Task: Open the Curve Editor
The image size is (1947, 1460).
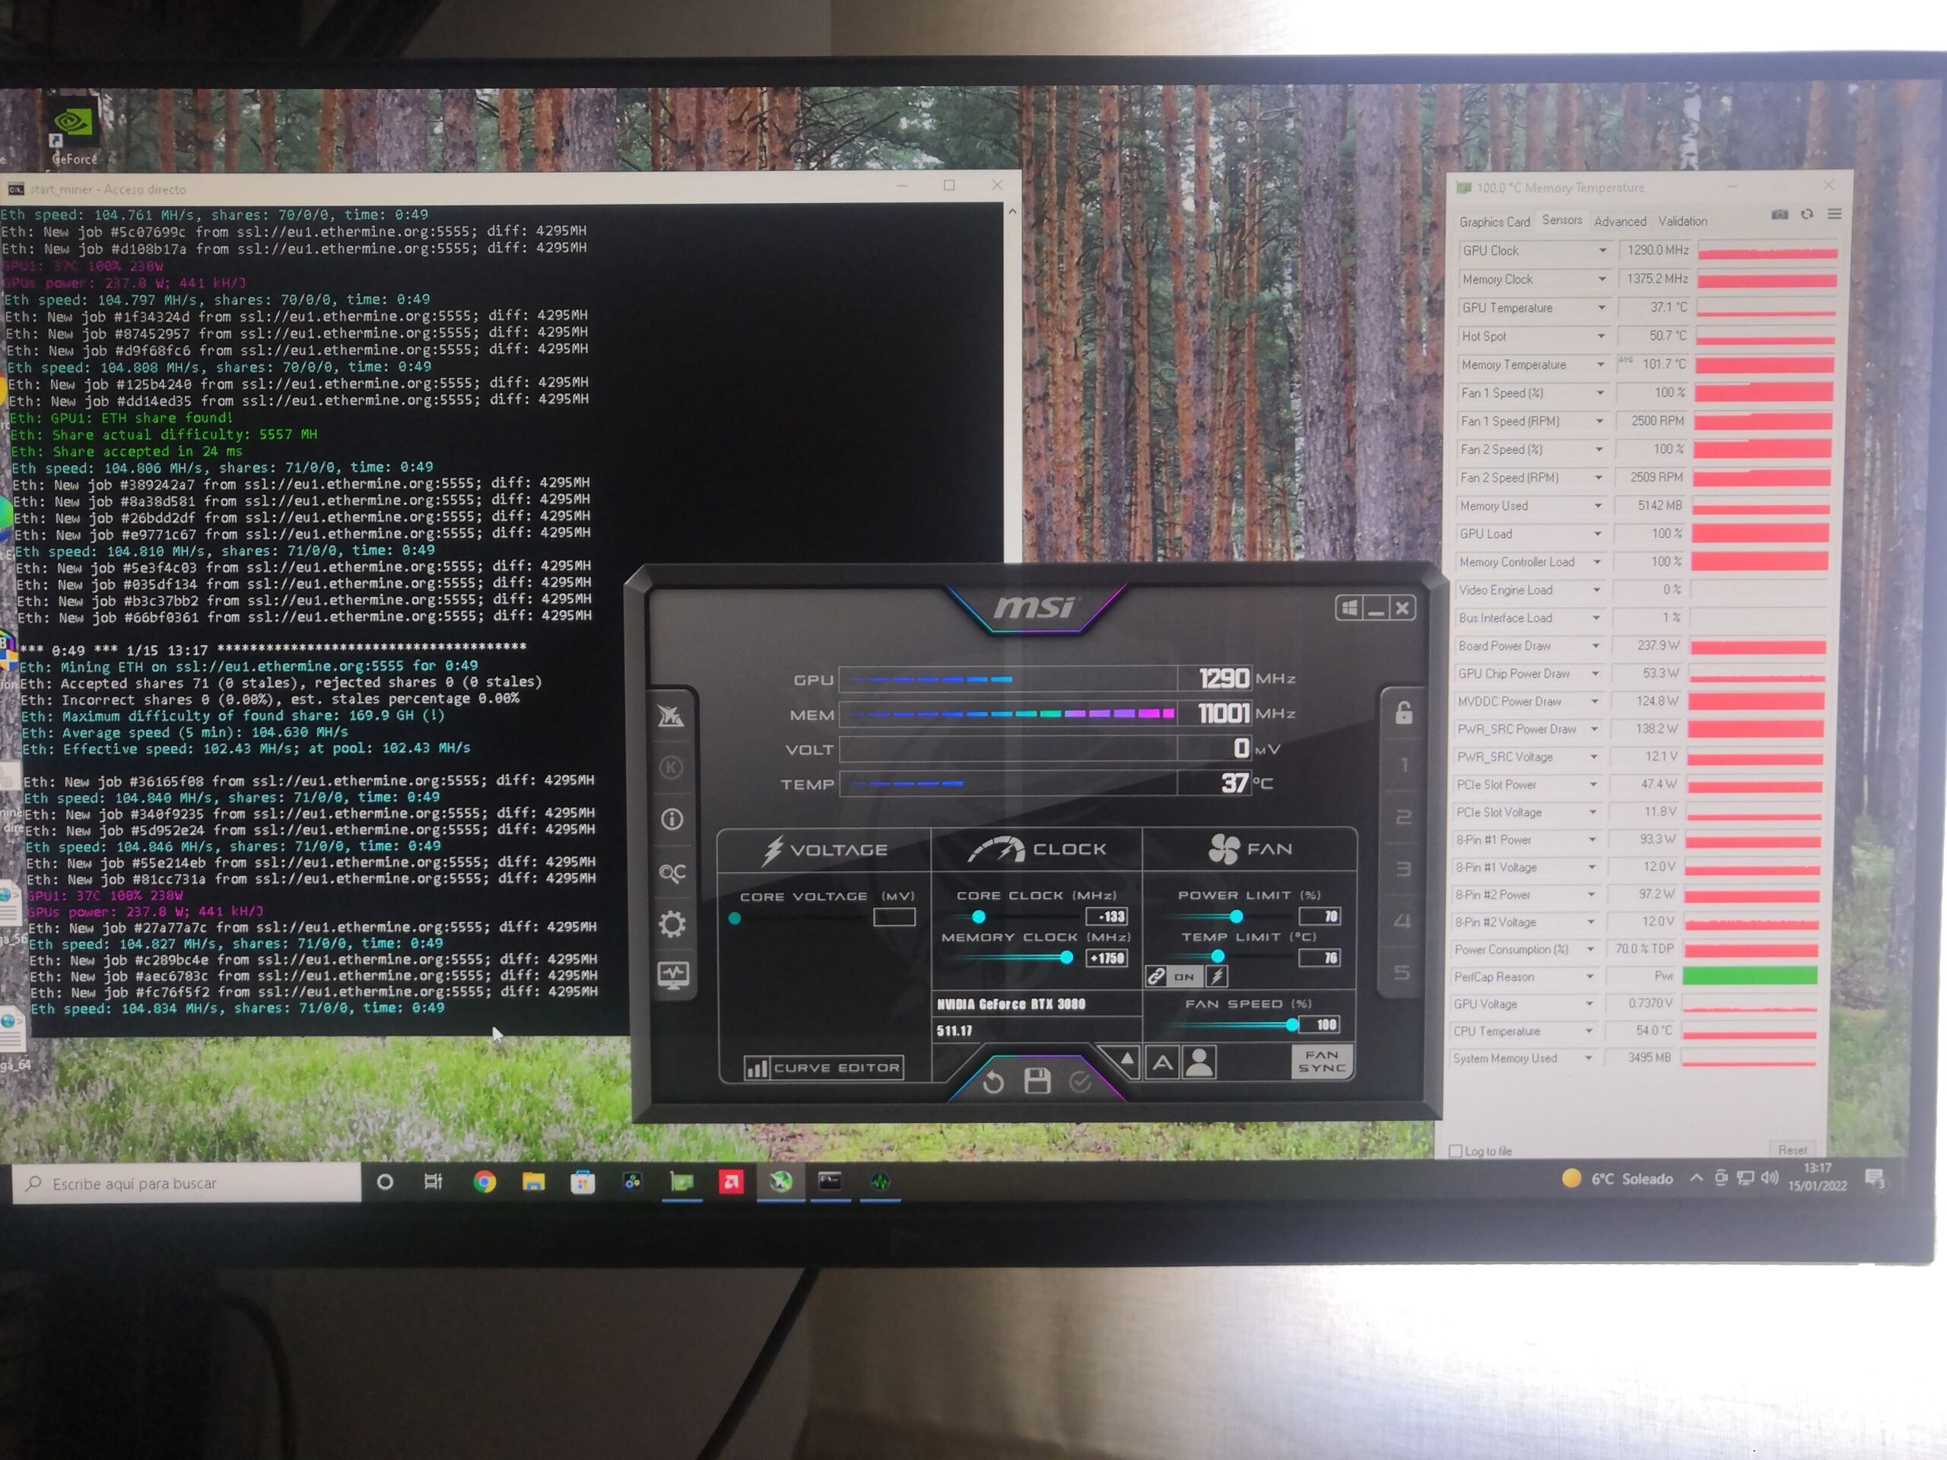Action: (x=824, y=1068)
